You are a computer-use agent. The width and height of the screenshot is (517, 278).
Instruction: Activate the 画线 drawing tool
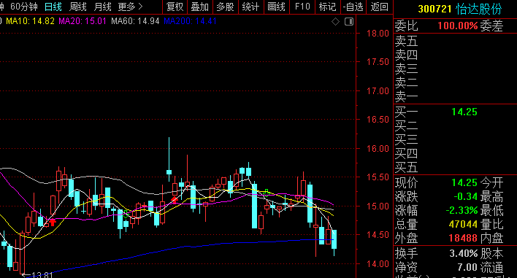coord(276,7)
